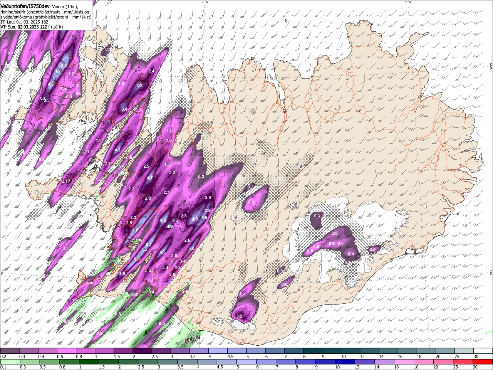Viewport: 493px width, 370px height.
Task: Click the 4.6 precipitation value on the map
Action: click(205, 217)
